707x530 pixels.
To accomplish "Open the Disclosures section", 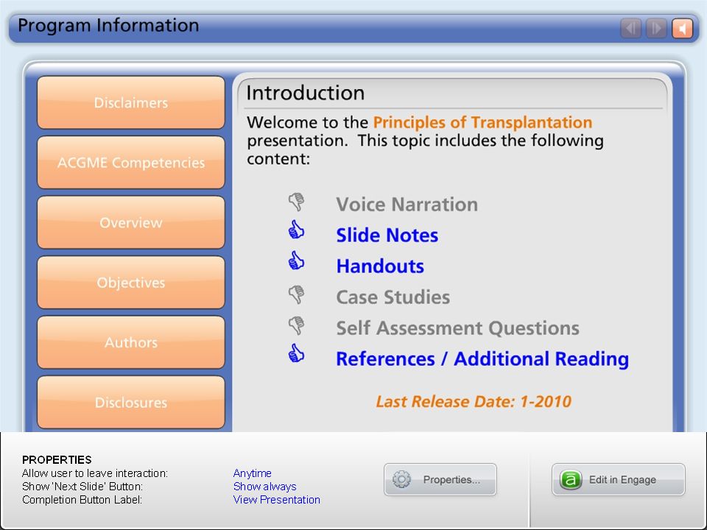I will [x=131, y=402].
